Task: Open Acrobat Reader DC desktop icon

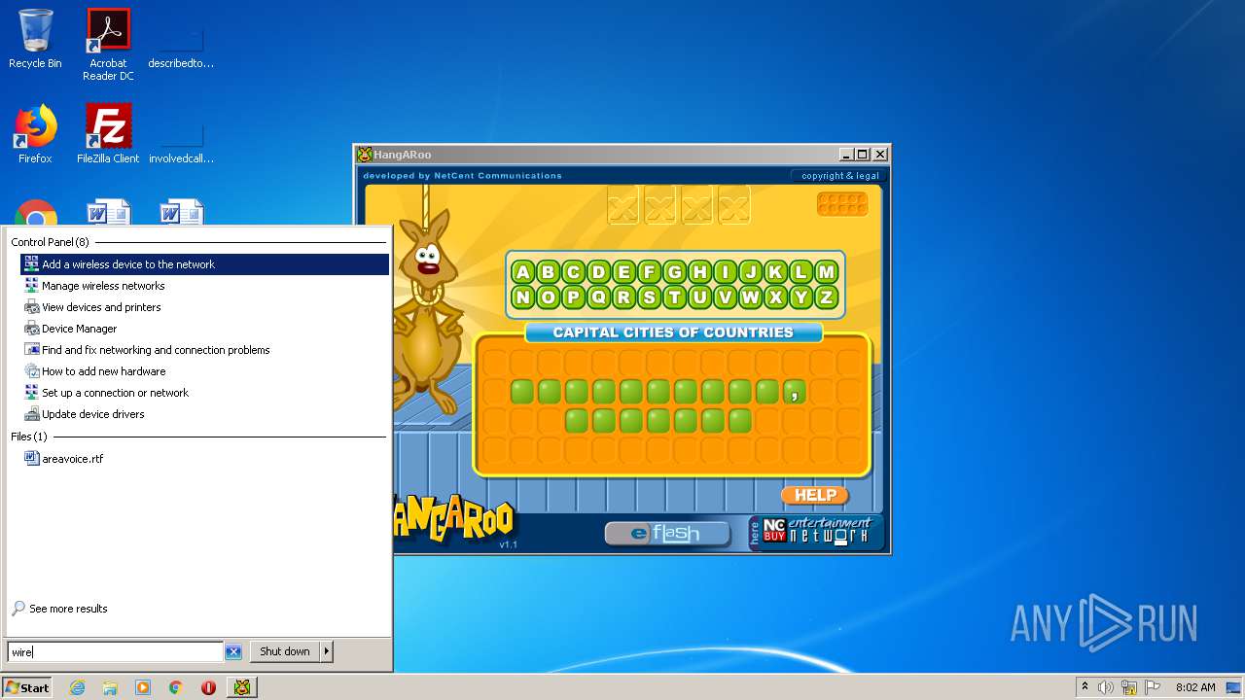Action: [108, 45]
